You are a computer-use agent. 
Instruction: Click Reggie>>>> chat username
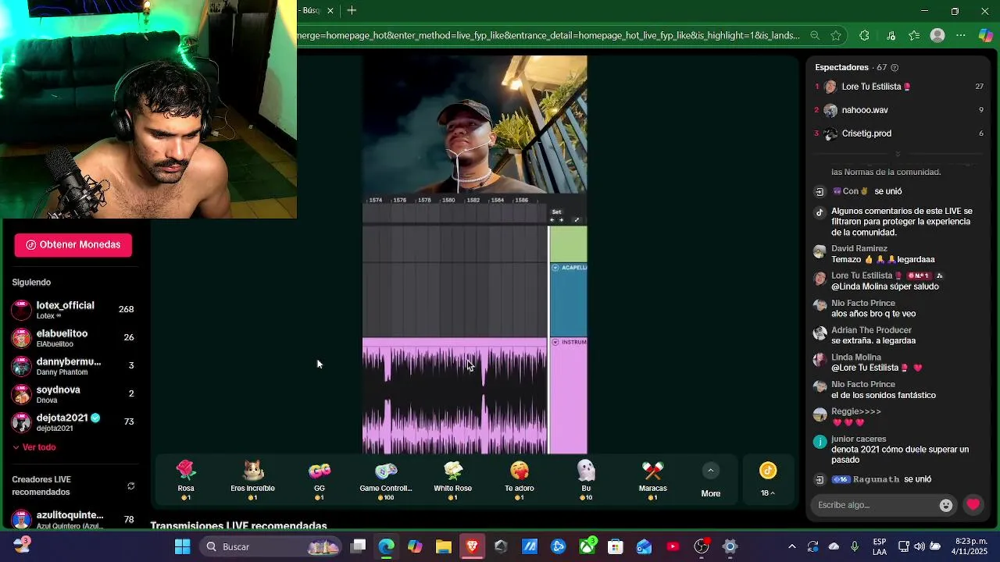pyautogui.click(x=856, y=411)
